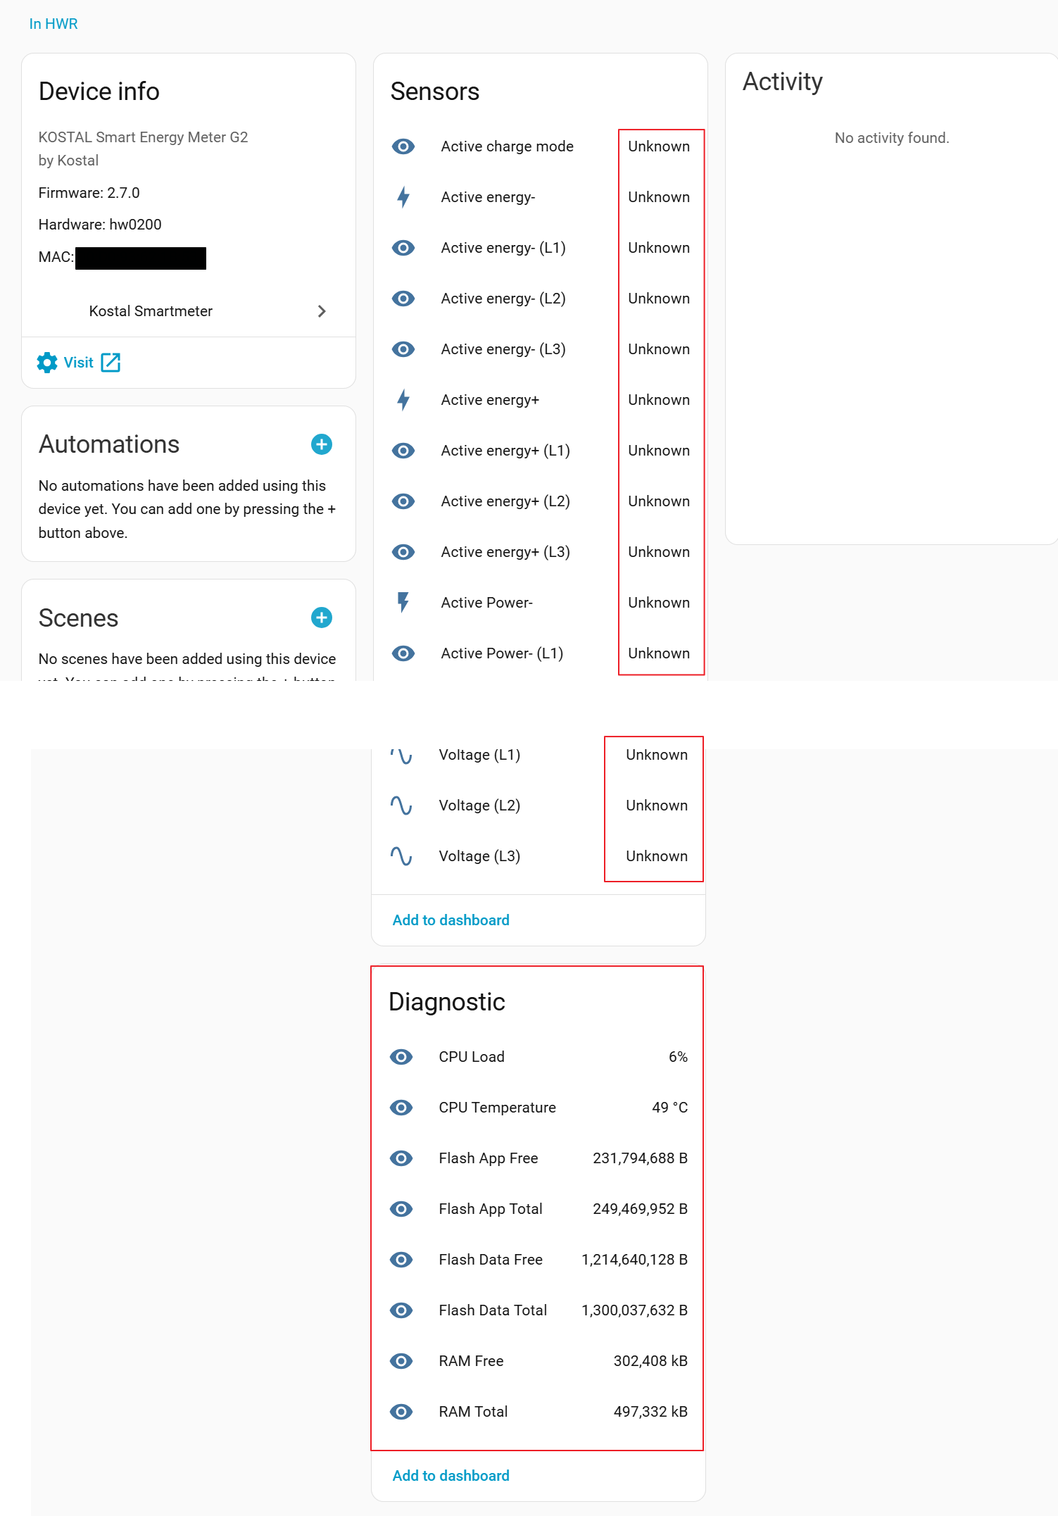Click the eye icon for Active charge mode
The image size is (1058, 1516).
[403, 146]
